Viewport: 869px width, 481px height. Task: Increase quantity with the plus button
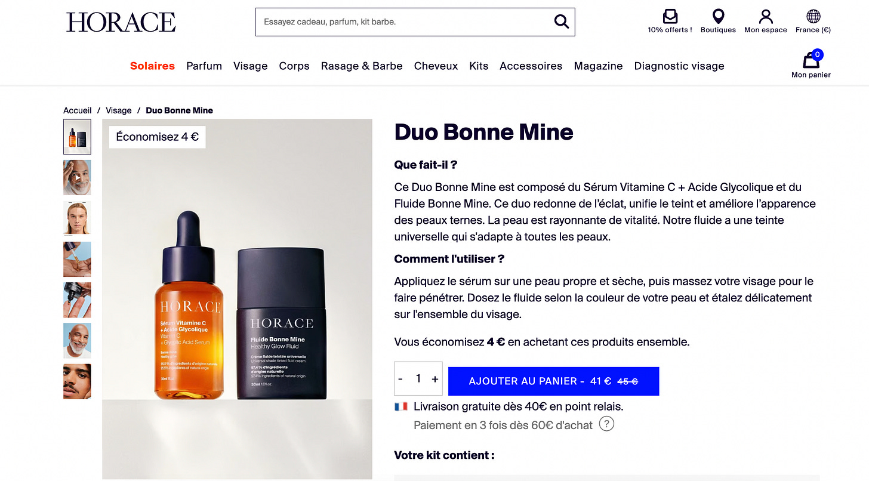click(435, 378)
